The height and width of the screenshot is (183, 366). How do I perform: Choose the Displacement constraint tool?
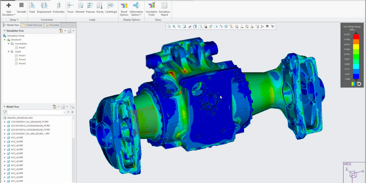coord(44,7)
